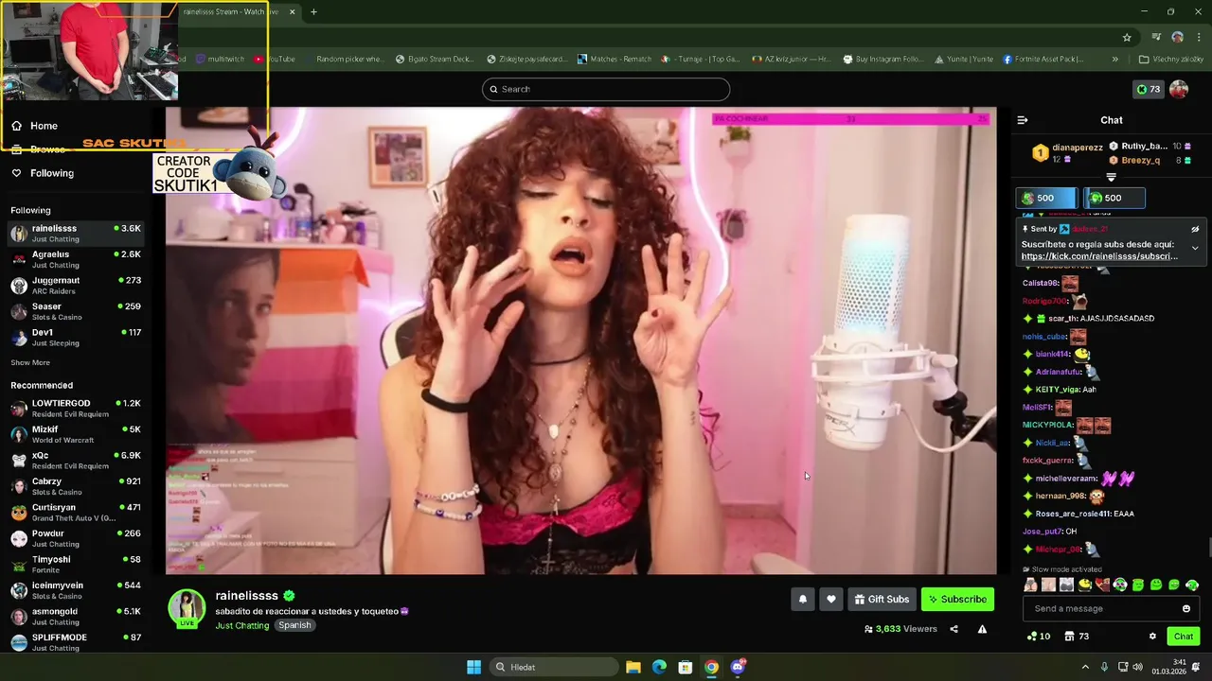The width and height of the screenshot is (1212, 681).
Task: Open the recommended Curtisryan channel
Action: tap(76, 512)
